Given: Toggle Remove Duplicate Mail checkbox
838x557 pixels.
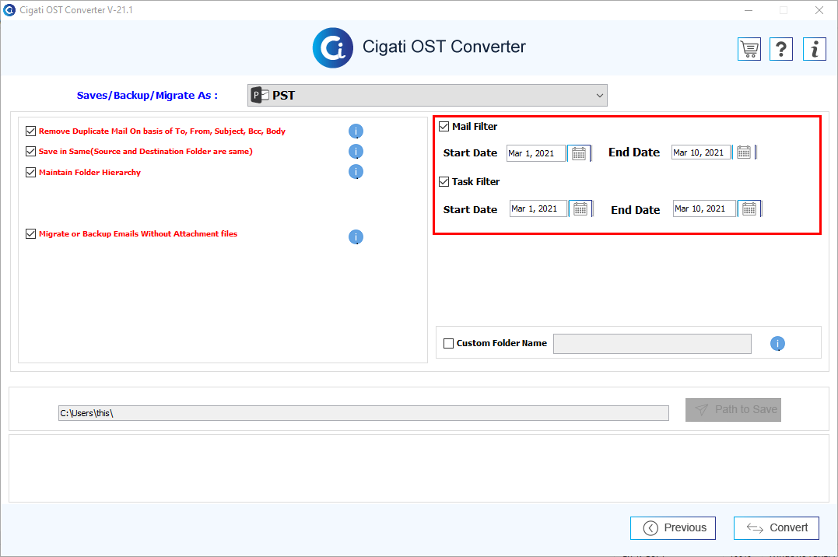Looking at the screenshot, I should point(30,131).
